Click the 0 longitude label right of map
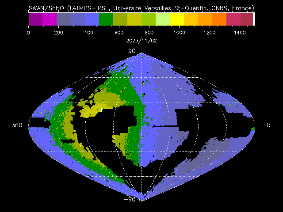Screen dimensions: 283x212 pos(268,125)
